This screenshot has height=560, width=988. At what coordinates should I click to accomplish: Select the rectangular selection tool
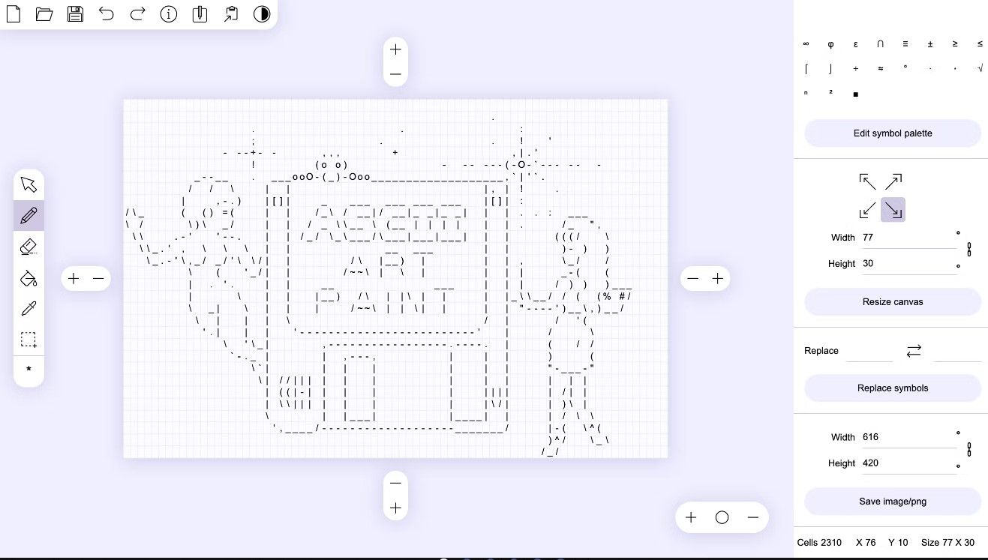pos(29,340)
